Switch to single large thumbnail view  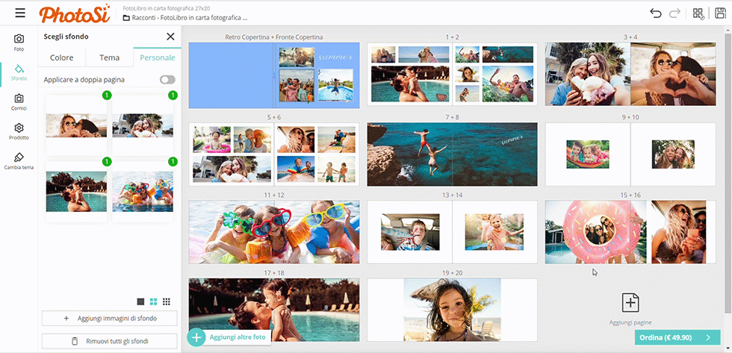[x=140, y=302]
